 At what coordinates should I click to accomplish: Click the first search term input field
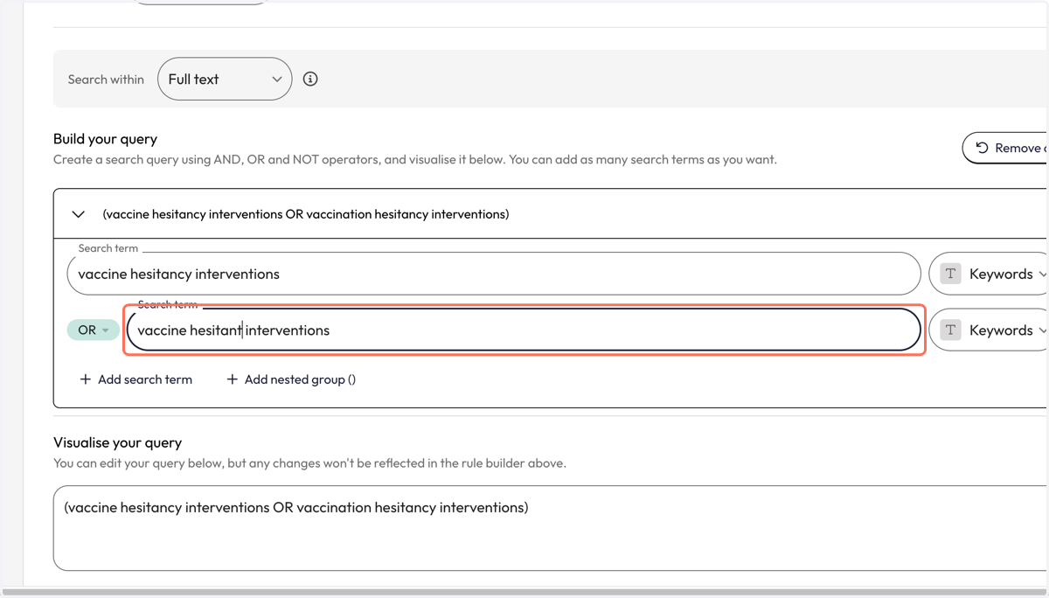pyautogui.click(x=494, y=274)
